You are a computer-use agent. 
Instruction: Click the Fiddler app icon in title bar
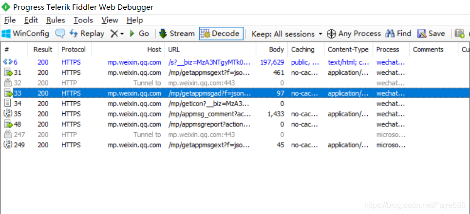click(x=6, y=7)
